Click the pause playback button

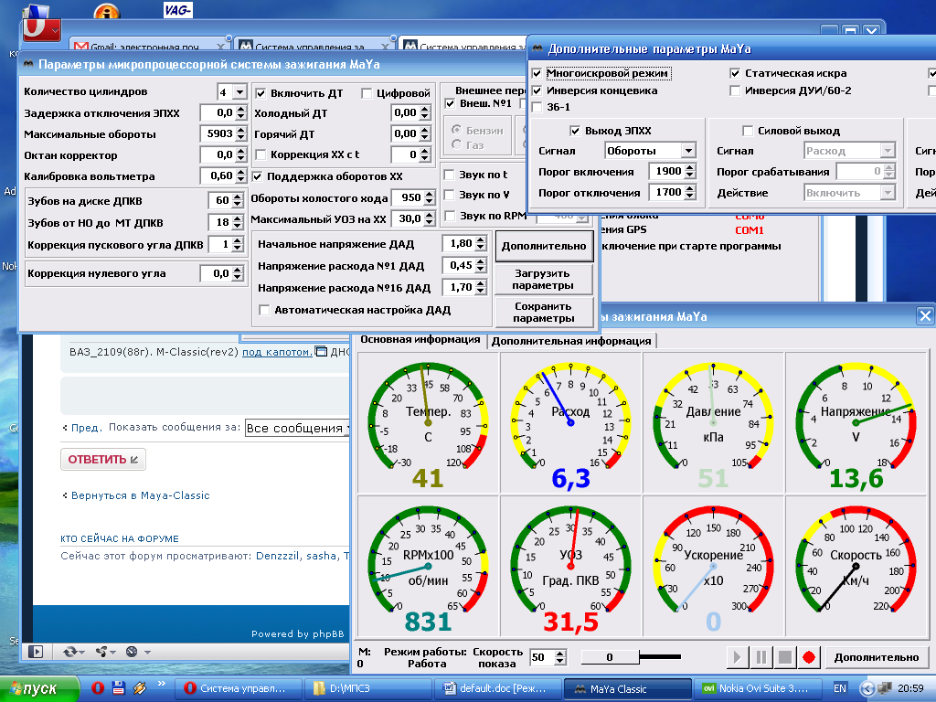(760, 657)
